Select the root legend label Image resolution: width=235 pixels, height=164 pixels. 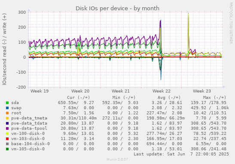16,113
